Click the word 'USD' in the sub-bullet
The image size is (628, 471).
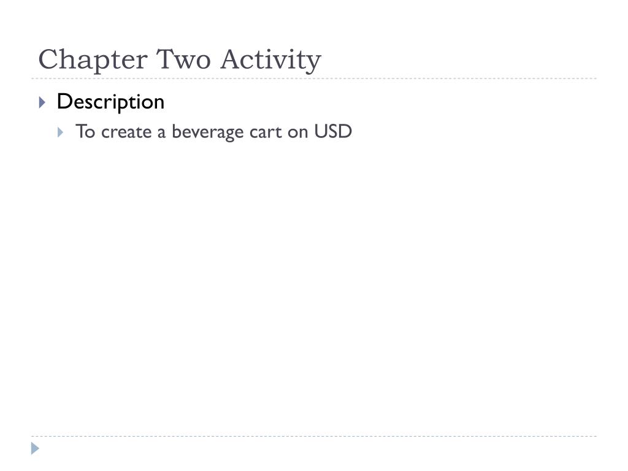tap(333, 131)
